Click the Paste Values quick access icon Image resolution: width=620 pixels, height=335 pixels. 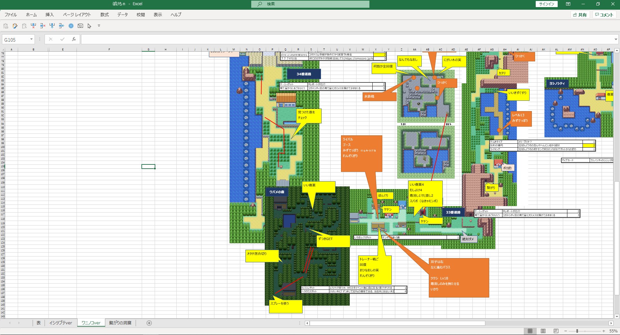[5, 26]
